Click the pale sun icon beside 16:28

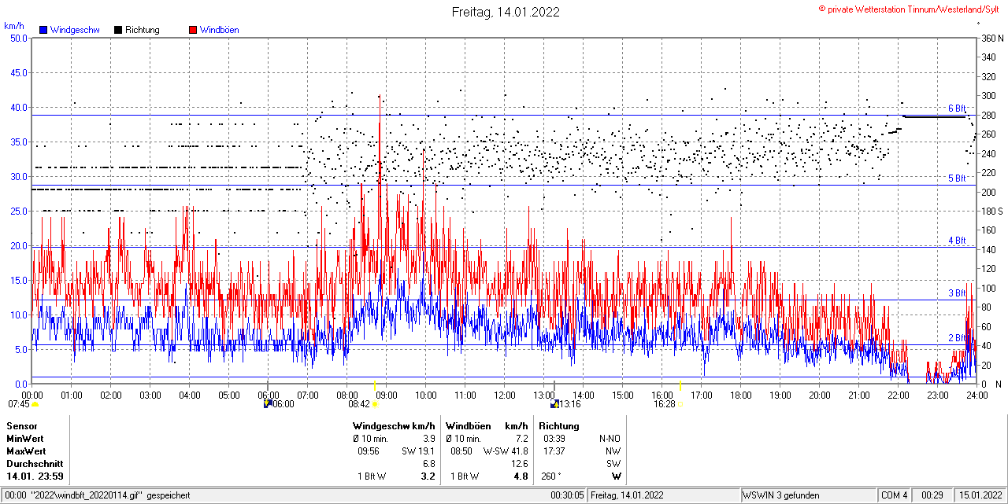click(x=680, y=404)
